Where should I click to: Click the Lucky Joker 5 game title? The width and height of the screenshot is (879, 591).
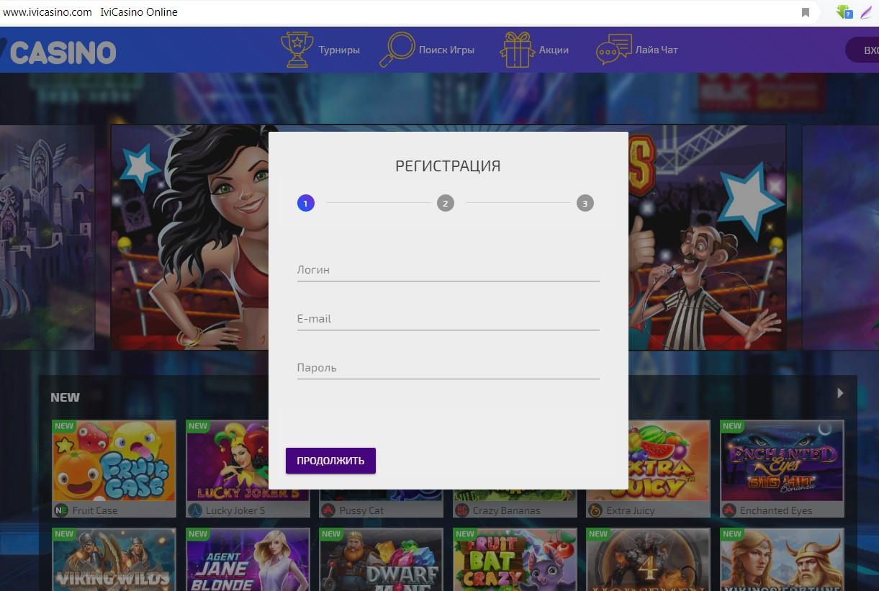click(235, 510)
